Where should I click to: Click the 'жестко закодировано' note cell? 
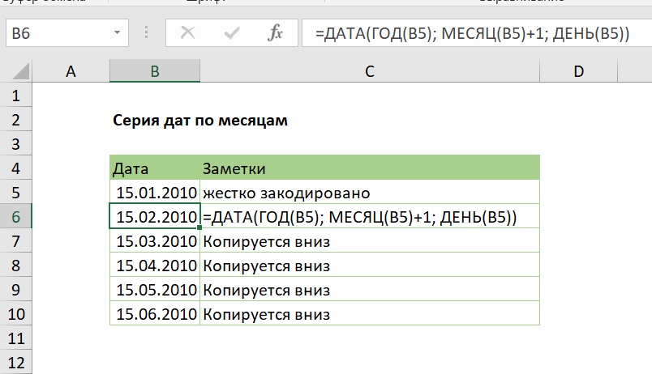pyautogui.click(x=370, y=192)
